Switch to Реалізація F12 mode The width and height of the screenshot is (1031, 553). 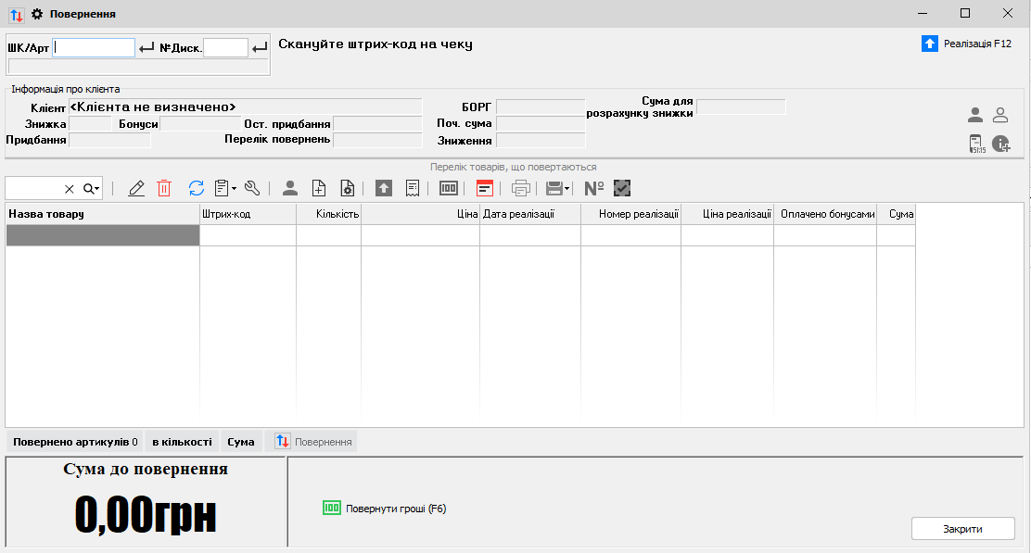point(967,44)
